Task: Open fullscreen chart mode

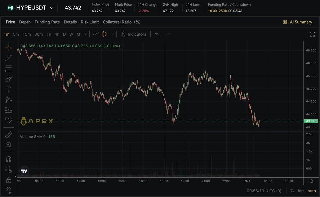Action: (312, 34)
